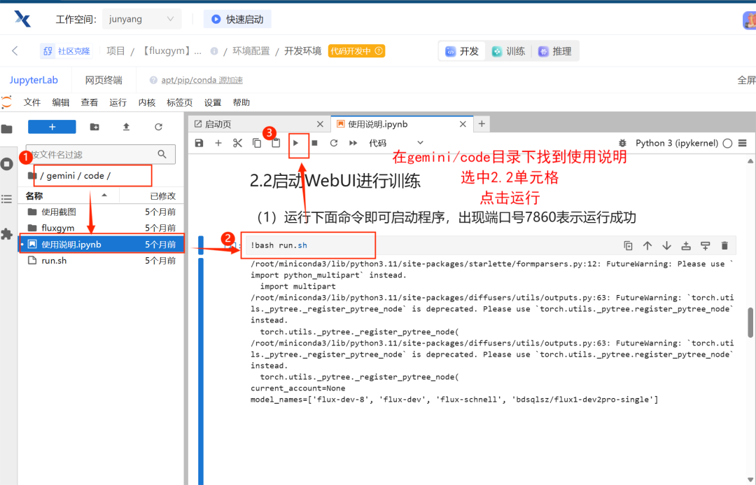The width and height of the screenshot is (756, 485).
Task: Open extension manager puzzle icon
Action: pos(7,234)
